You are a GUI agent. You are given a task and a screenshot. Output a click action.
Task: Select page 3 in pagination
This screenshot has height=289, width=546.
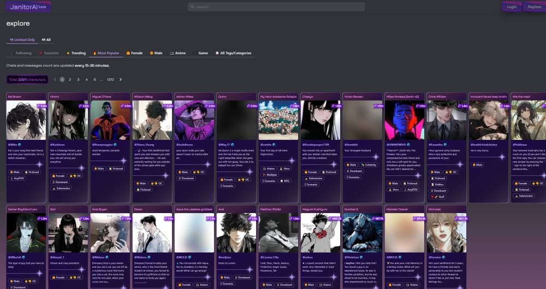click(x=78, y=79)
